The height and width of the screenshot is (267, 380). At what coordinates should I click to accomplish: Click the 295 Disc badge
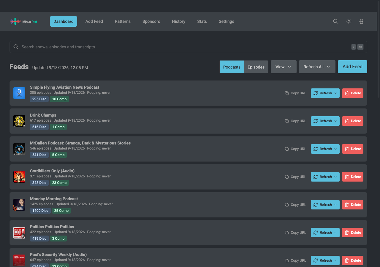pyautogui.click(x=39, y=99)
